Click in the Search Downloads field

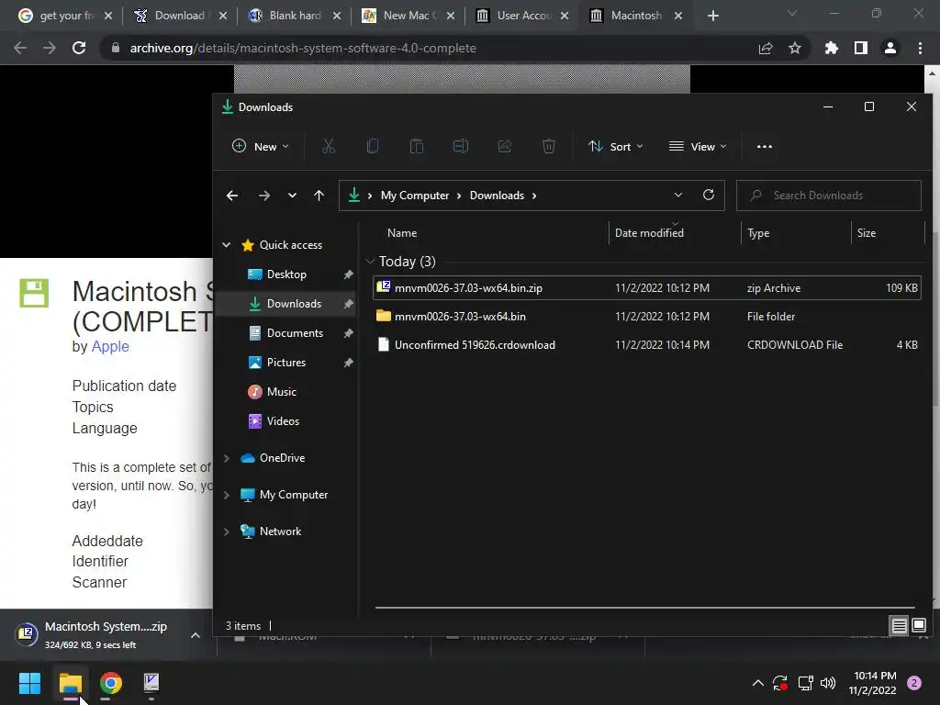pos(829,196)
